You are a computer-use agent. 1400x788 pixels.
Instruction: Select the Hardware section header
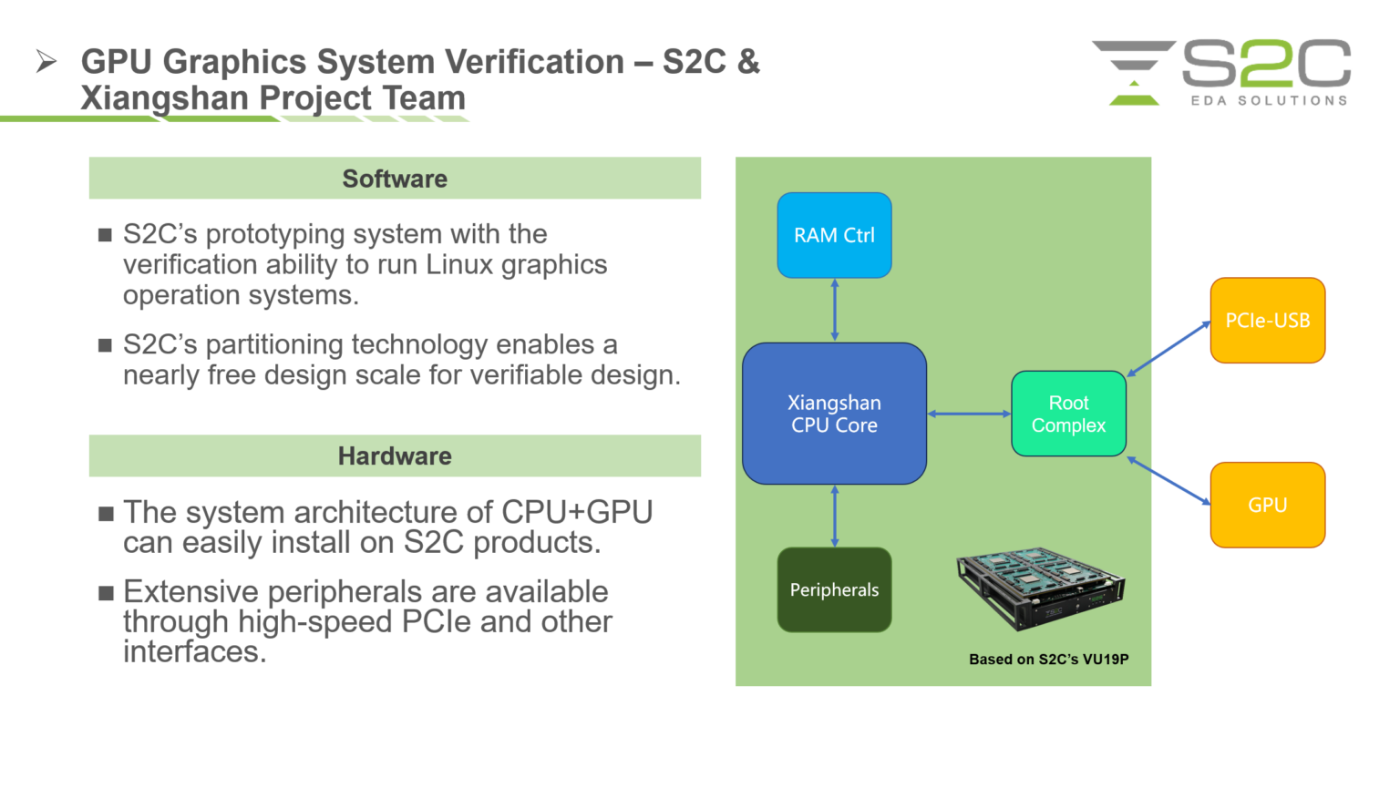coord(395,455)
